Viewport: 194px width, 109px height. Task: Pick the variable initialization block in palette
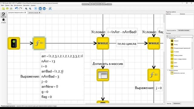click(x=181, y=48)
